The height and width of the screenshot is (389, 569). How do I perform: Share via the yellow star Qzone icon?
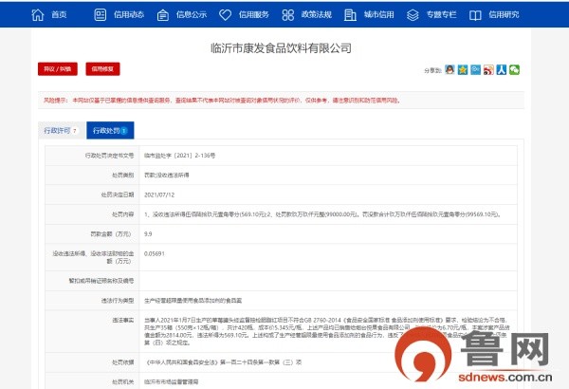click(x=463, y=69)
